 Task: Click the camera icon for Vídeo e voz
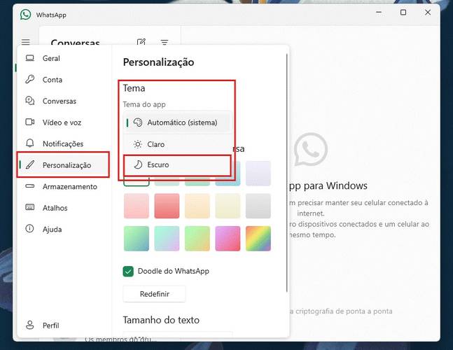[30, 122]
